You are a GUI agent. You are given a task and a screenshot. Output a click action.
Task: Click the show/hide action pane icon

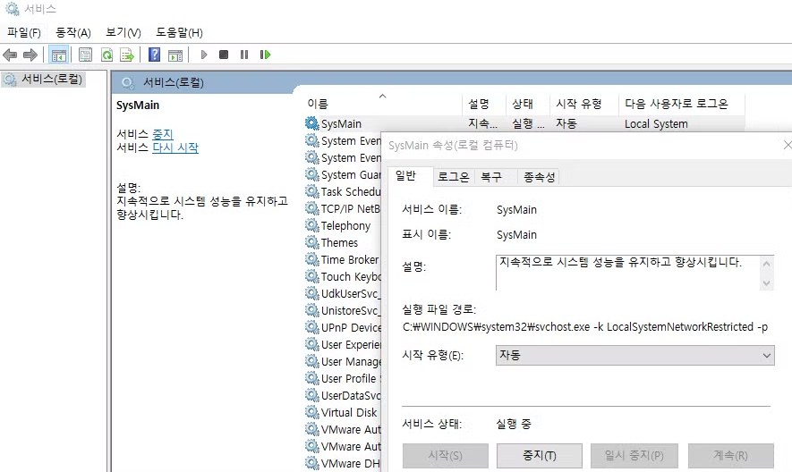pos(175,55)
